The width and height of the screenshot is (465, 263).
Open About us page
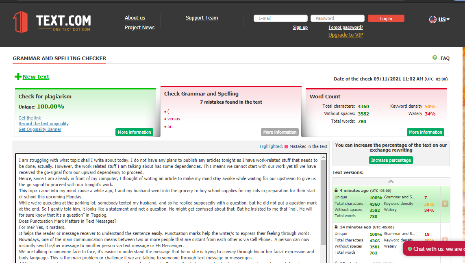pos(135,18)
